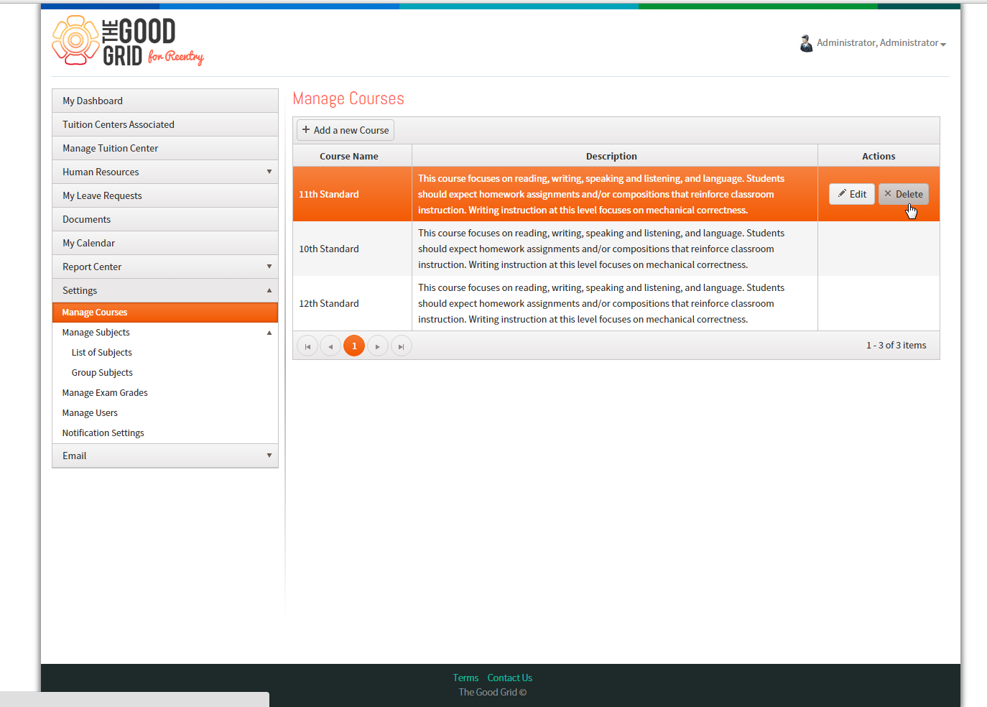
Task: Click the 12th Standard description text
Action: [601, 303]
